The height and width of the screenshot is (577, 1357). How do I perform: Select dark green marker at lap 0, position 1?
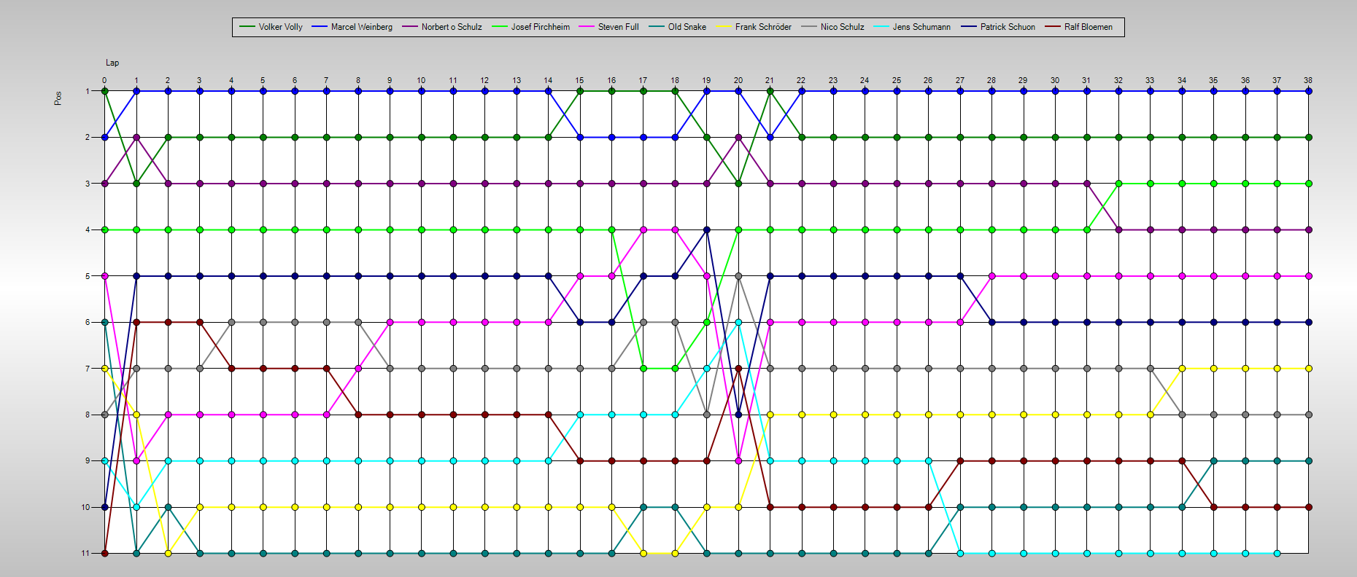(x=105, y=91)
